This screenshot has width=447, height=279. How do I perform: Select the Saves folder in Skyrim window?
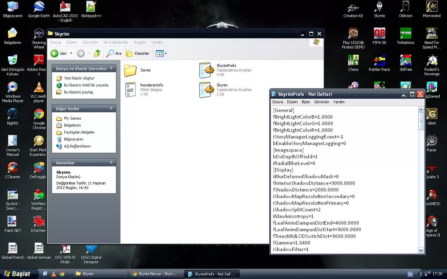pyautogui.click(x=138, y=70)
